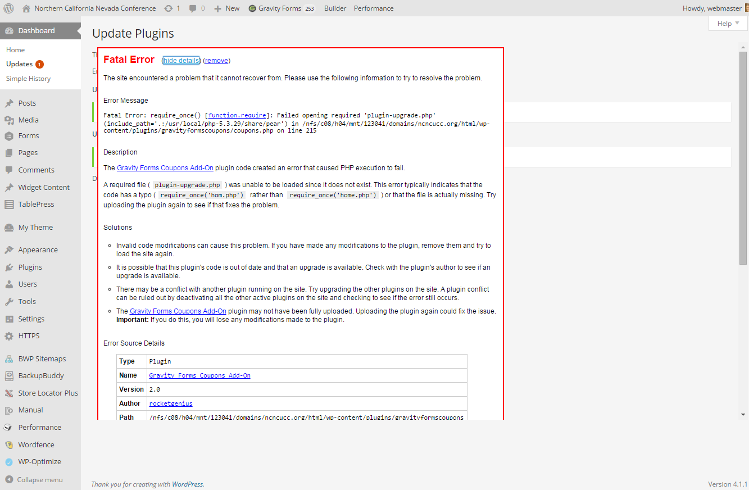Click the Performance icon in sidebar
The width and height of the screenshot is (749, 490).
click(x=9, y=428)
